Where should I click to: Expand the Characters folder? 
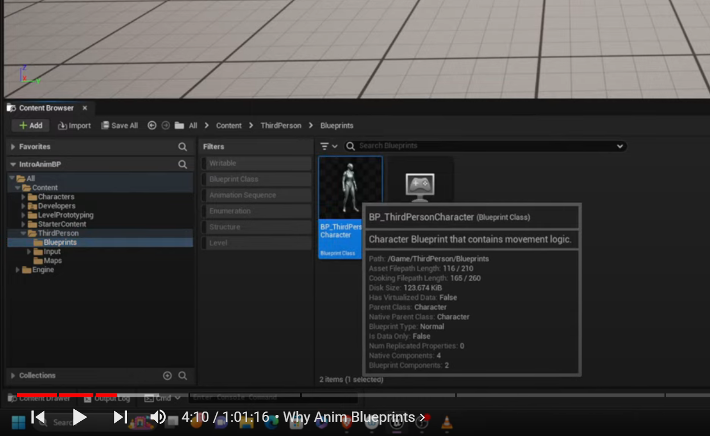tap(23, 197)
